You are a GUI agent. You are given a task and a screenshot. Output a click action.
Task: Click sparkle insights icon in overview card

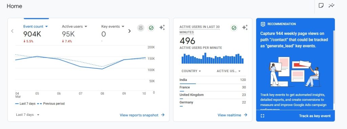point(162,28)
